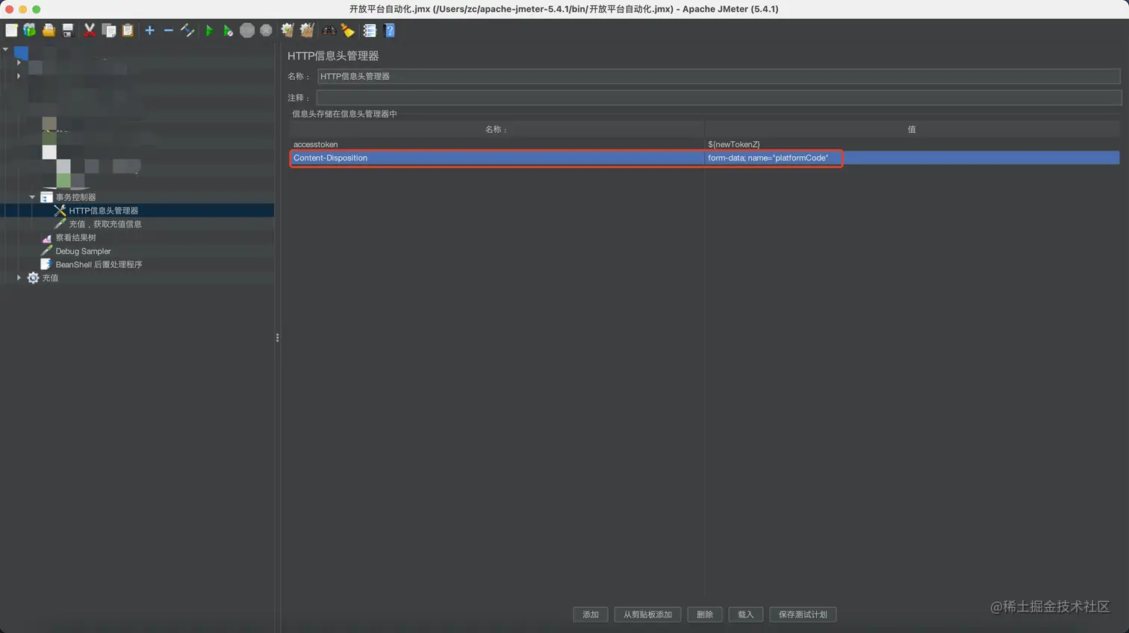Click the 注释 comment input field

718,98
